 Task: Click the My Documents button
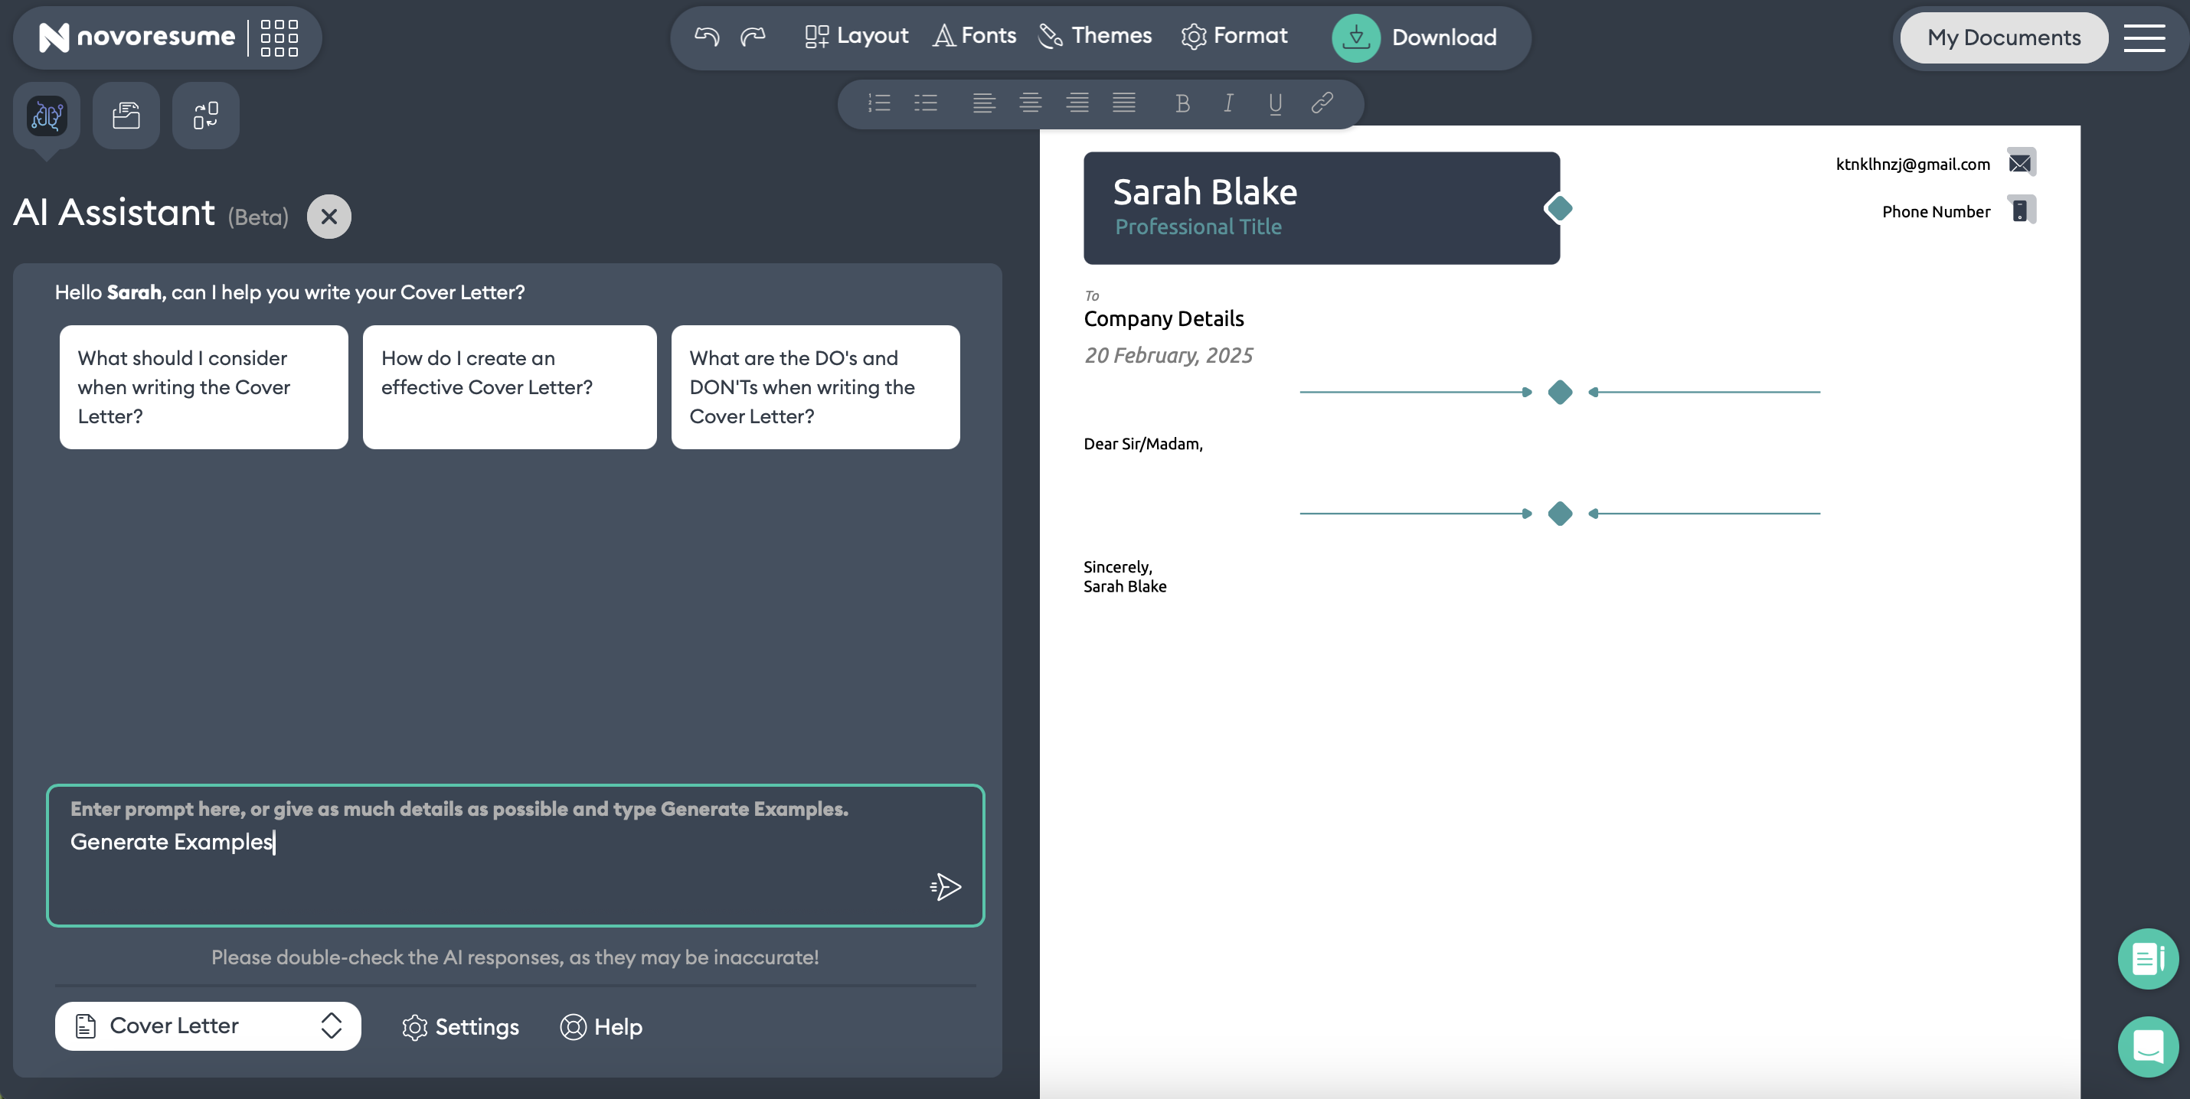(x=2003, y=38)
